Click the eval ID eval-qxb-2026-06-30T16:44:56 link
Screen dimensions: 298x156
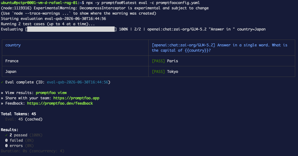click(x=77, y=82)
